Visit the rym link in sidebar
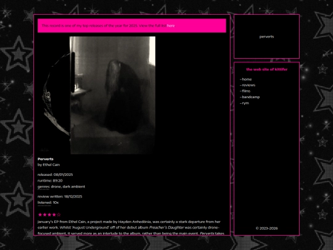The height and width of the screenshot is (250, 333). coord(245,103)
